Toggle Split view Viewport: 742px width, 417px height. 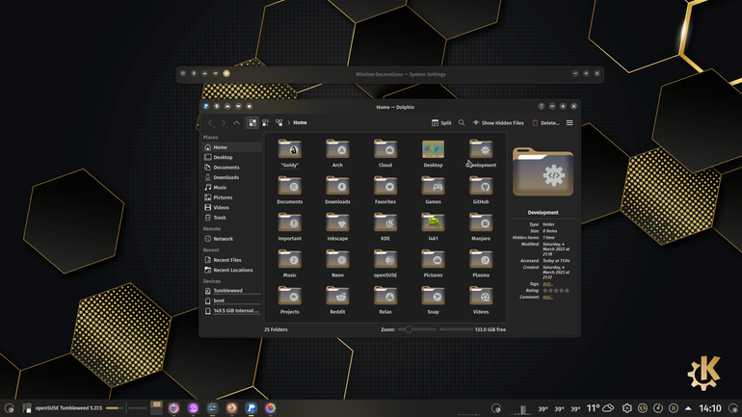pyautogui.click(x=441, y=123)
